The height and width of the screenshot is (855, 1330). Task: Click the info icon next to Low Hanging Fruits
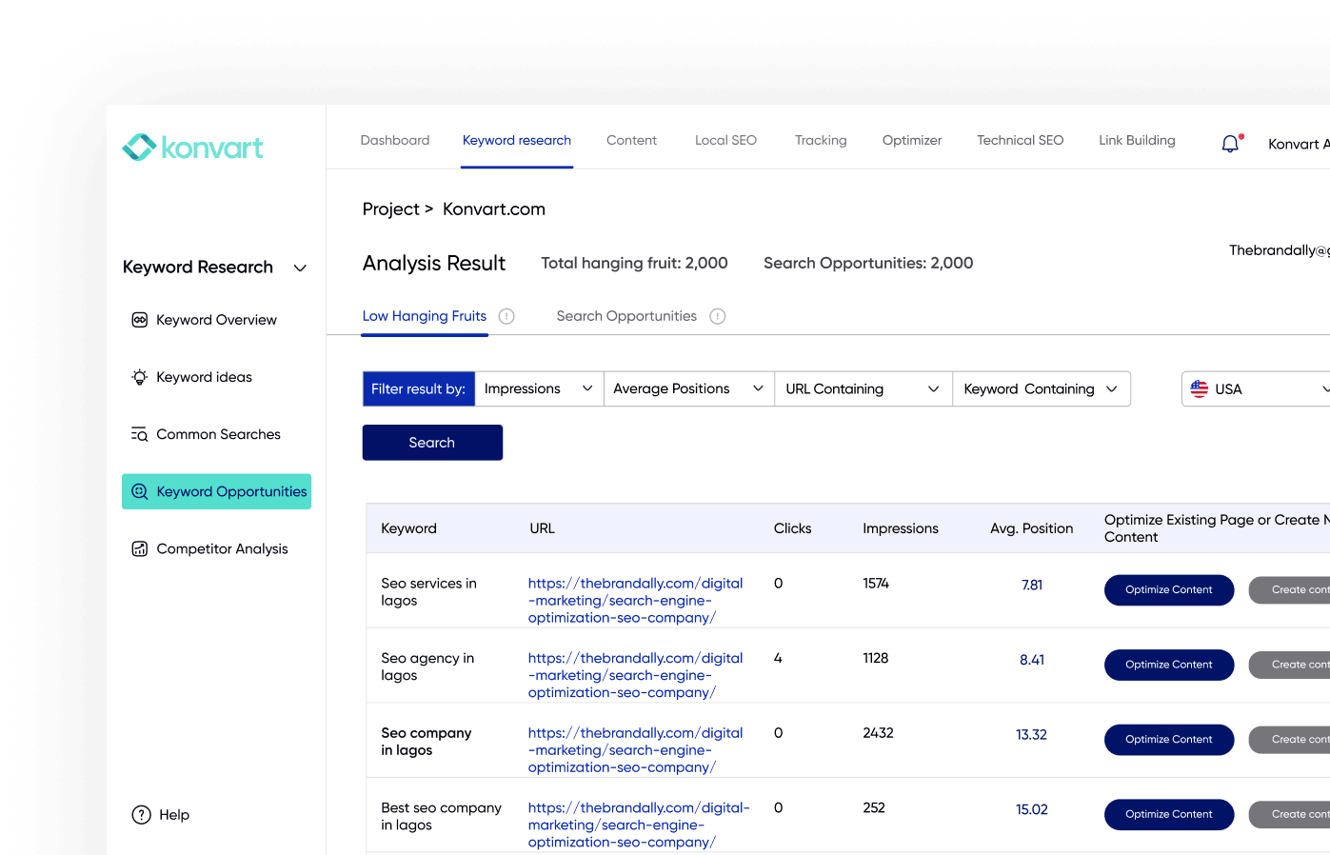(x=506, y=316)
